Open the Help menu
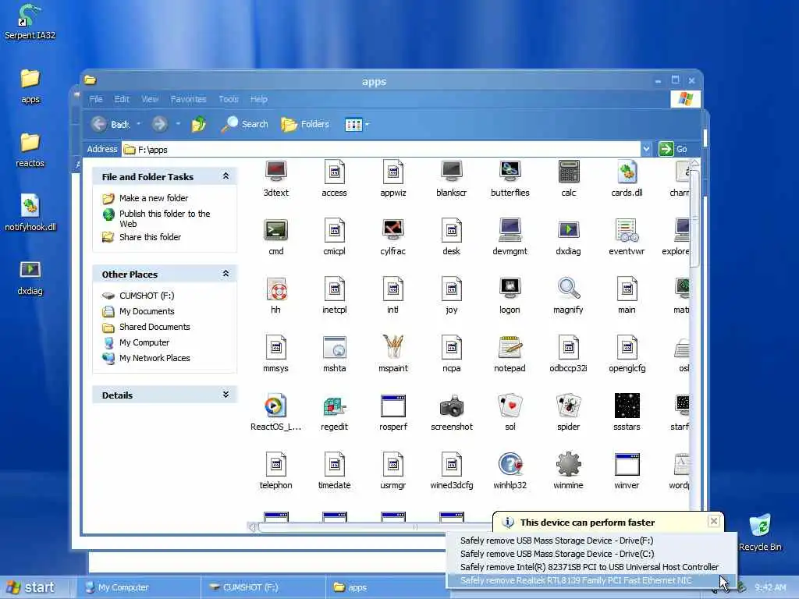Image resolution: width=799 pixels, height=599 pixels. pyautogui.click(x=259, y=99)
